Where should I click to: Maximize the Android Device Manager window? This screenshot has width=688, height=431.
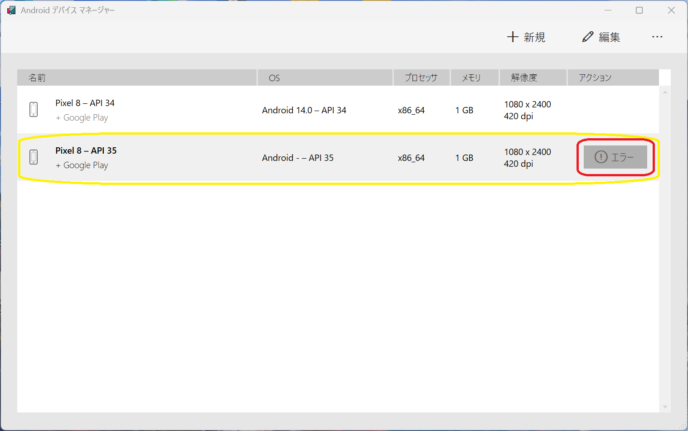coord(639,10)
